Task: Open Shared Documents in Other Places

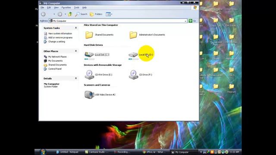Action: 57,65
